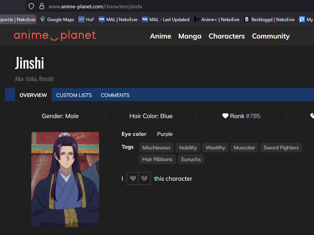Screen dimensions: 314x235
Task: Click the 'Aka: Jinka, Renshi' text
Action: (x=34, y=79)
